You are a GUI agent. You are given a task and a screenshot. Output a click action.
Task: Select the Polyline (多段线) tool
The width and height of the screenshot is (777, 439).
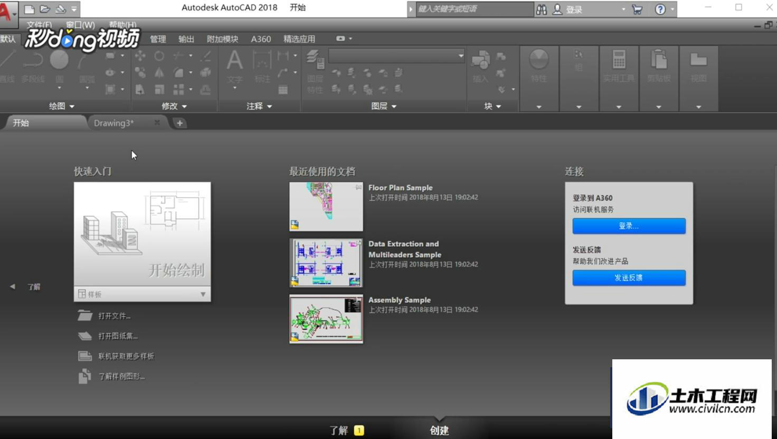pos(33,66)
